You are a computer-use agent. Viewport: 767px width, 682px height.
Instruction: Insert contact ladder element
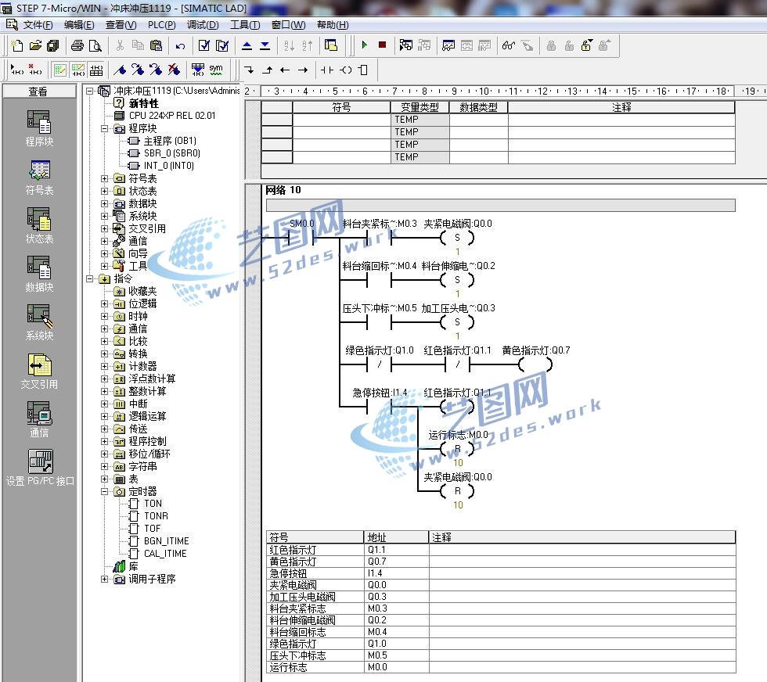point(327,70)
